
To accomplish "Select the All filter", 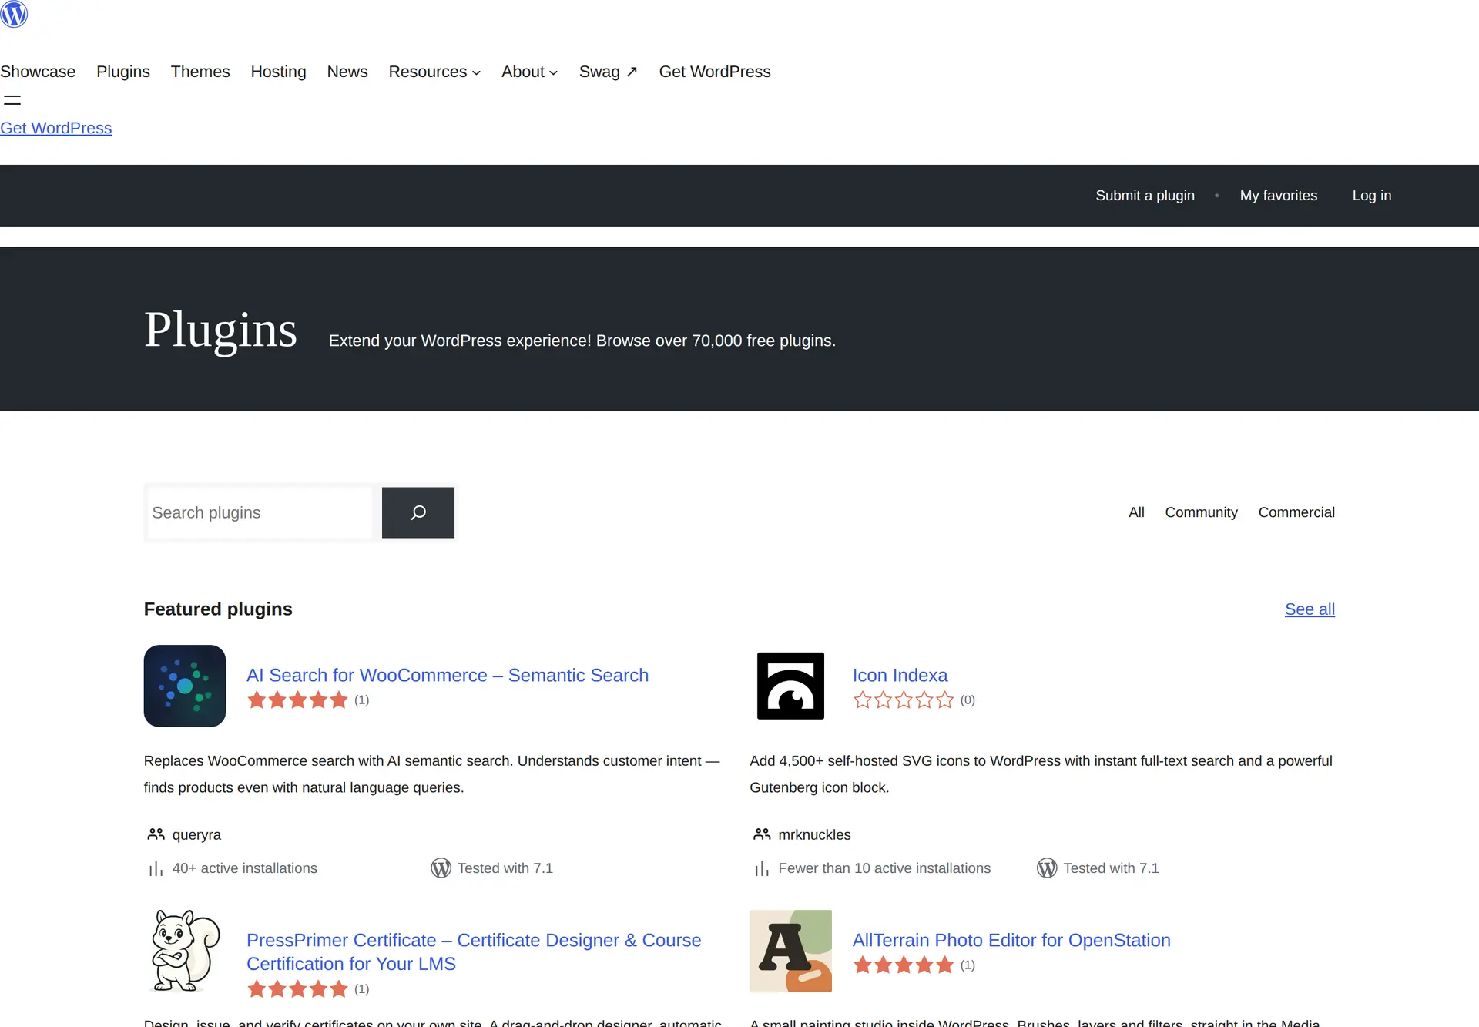I will (1136, 512).
